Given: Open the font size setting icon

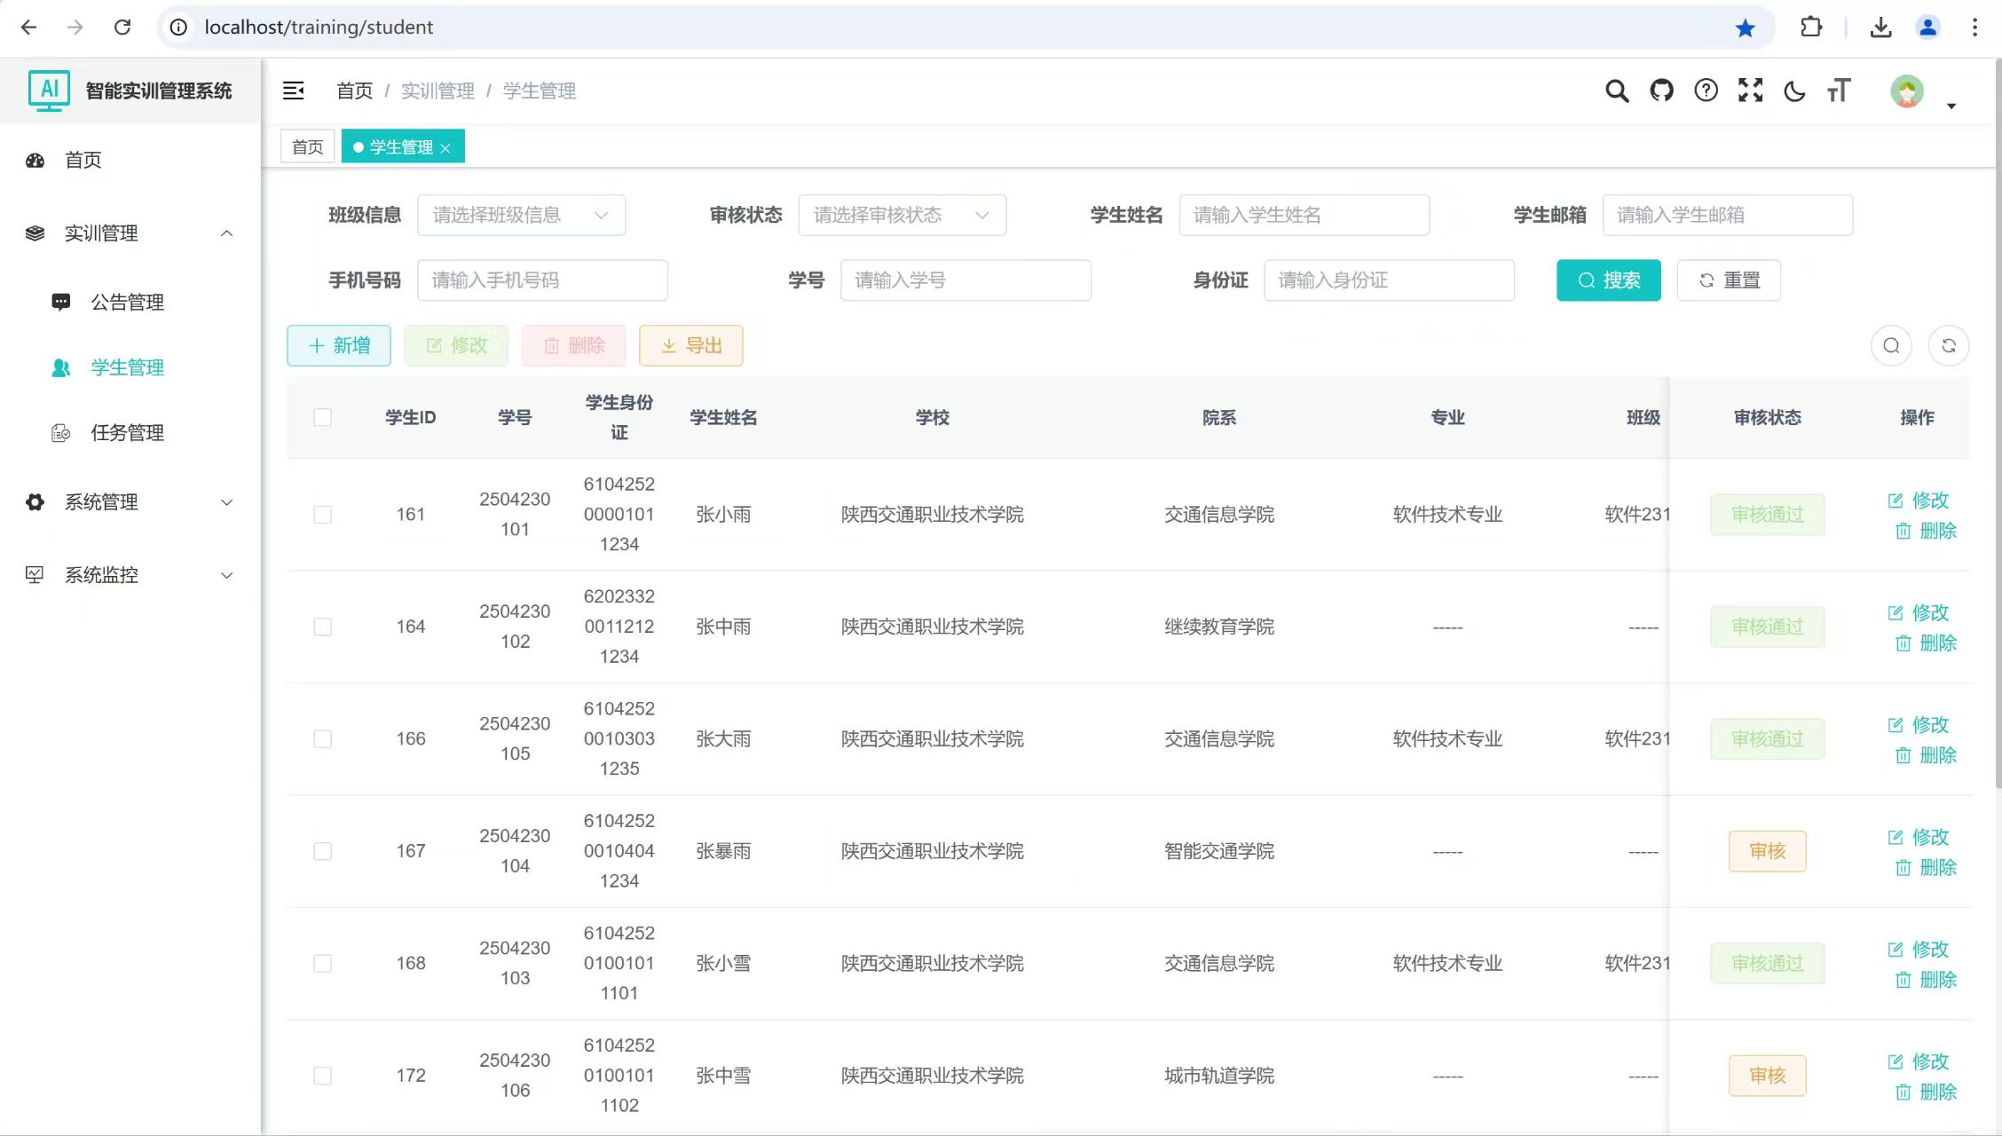Looking at the screenshot, I should tap(1839, 91).
